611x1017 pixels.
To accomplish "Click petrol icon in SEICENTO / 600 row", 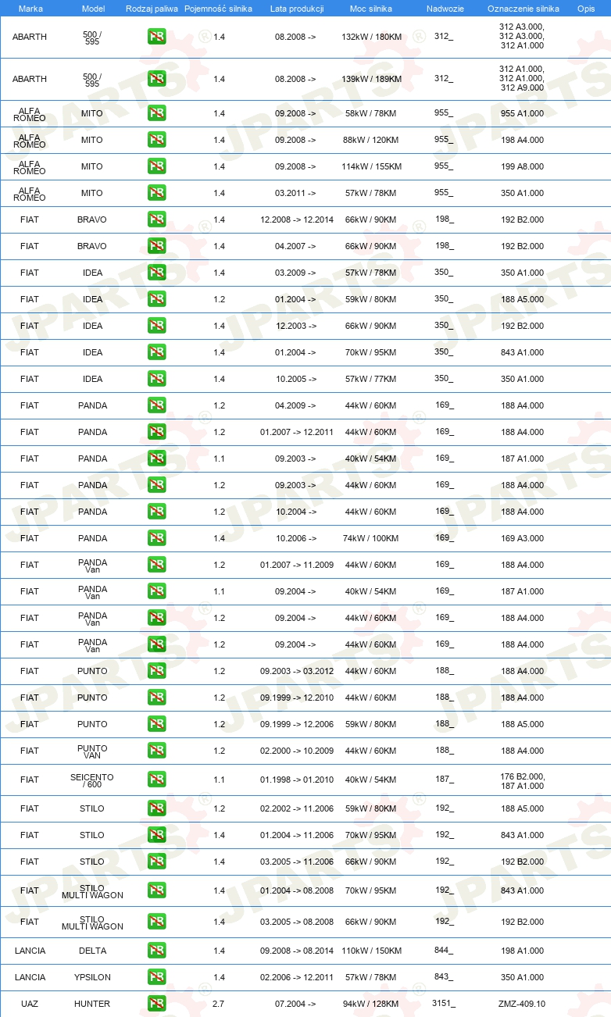I will (x=157, y=779).
